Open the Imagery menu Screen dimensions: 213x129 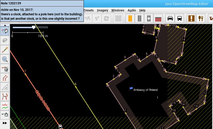tap(102, 10)
